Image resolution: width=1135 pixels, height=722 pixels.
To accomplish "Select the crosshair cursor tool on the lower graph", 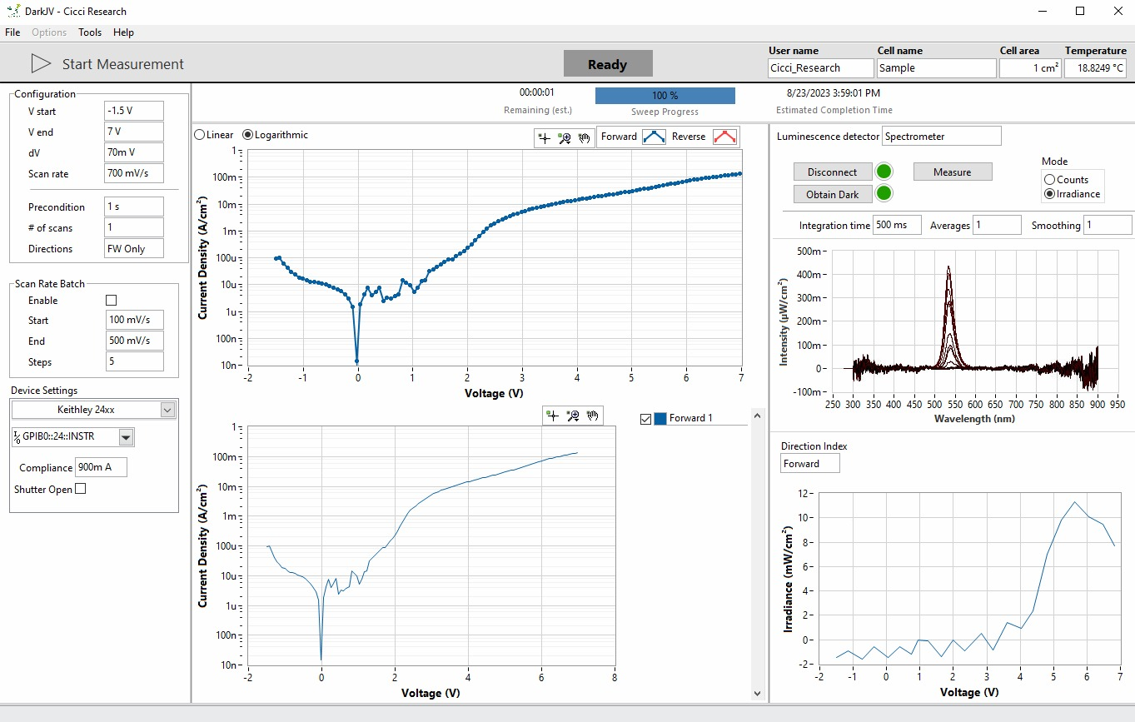I will (x=552, y=416).
